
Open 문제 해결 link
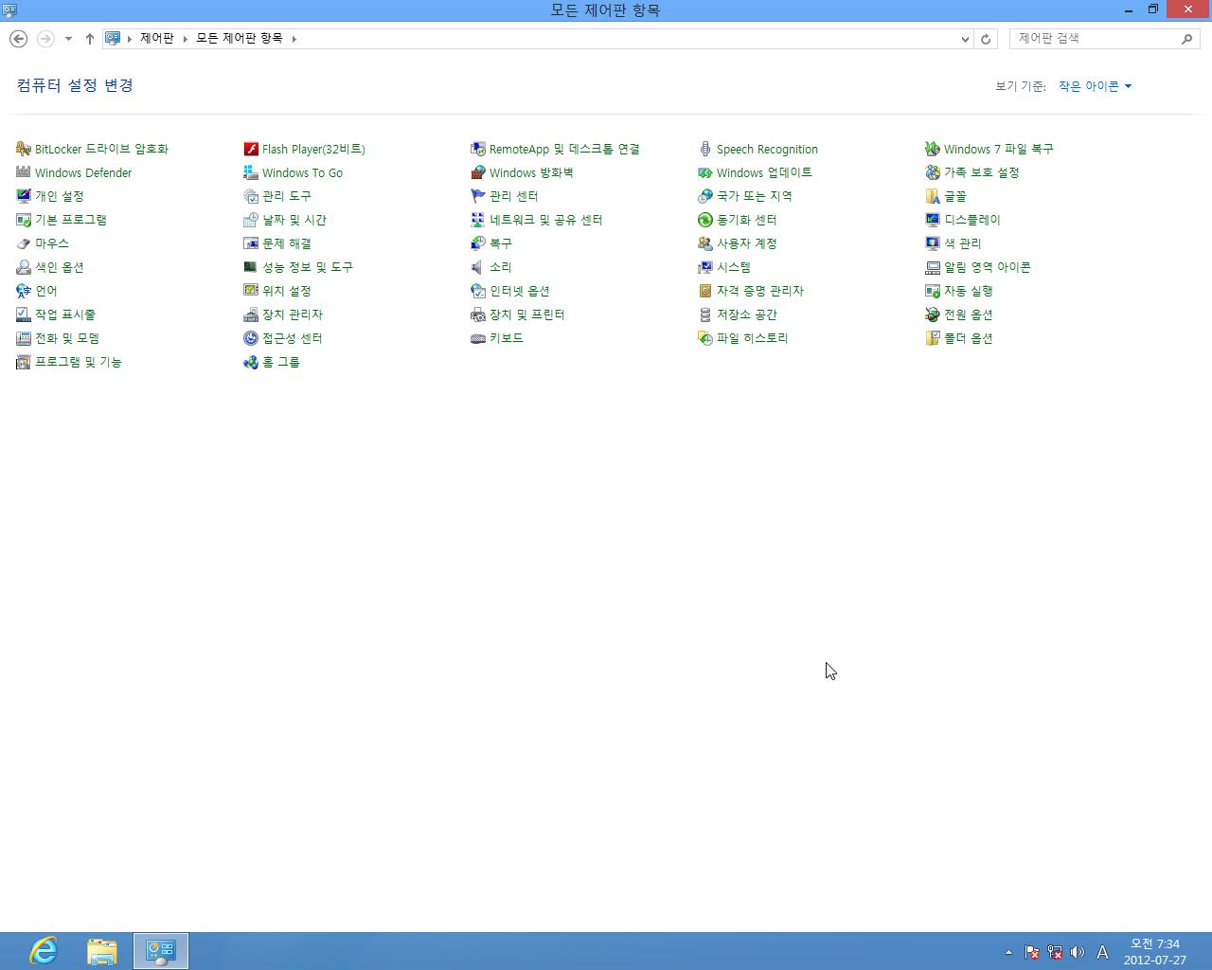point(287,243)
